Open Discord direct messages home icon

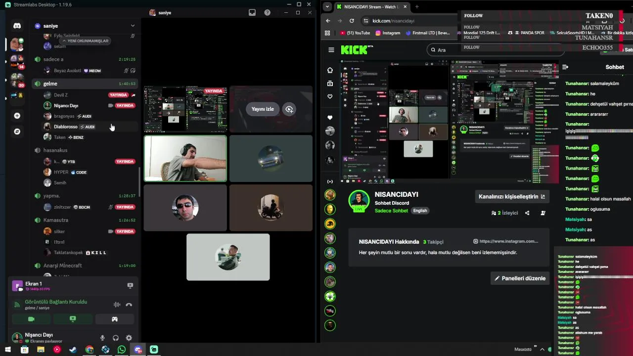pos(17,26)
